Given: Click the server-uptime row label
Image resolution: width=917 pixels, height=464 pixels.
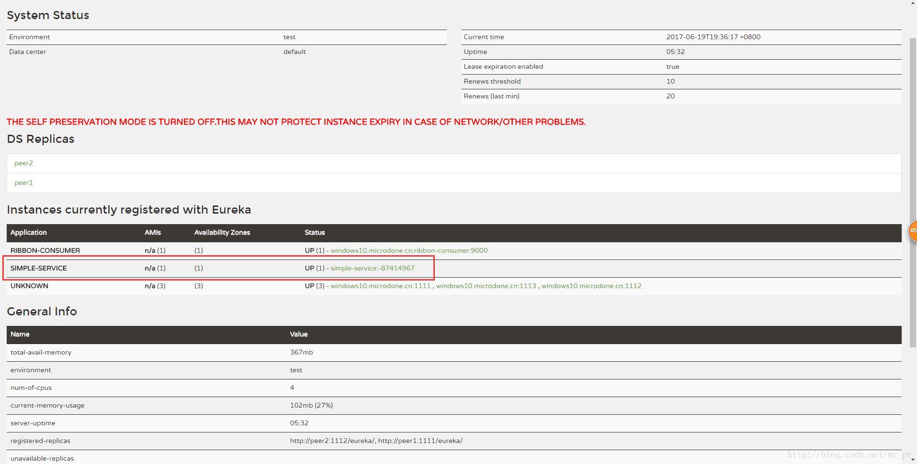Looking at the screenshot, I should (x=32, y=423).
